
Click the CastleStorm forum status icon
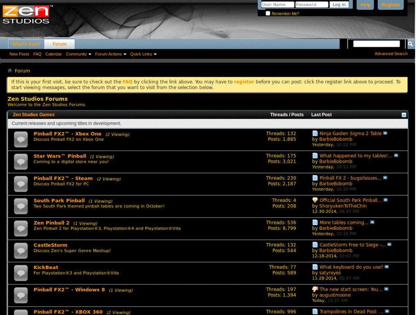tap(21, 251)
